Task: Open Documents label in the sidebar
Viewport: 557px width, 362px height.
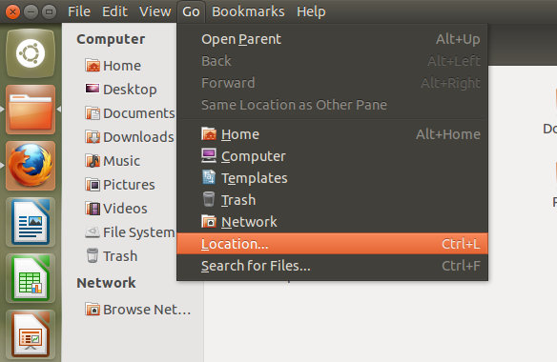Action: tap(139, 113)
